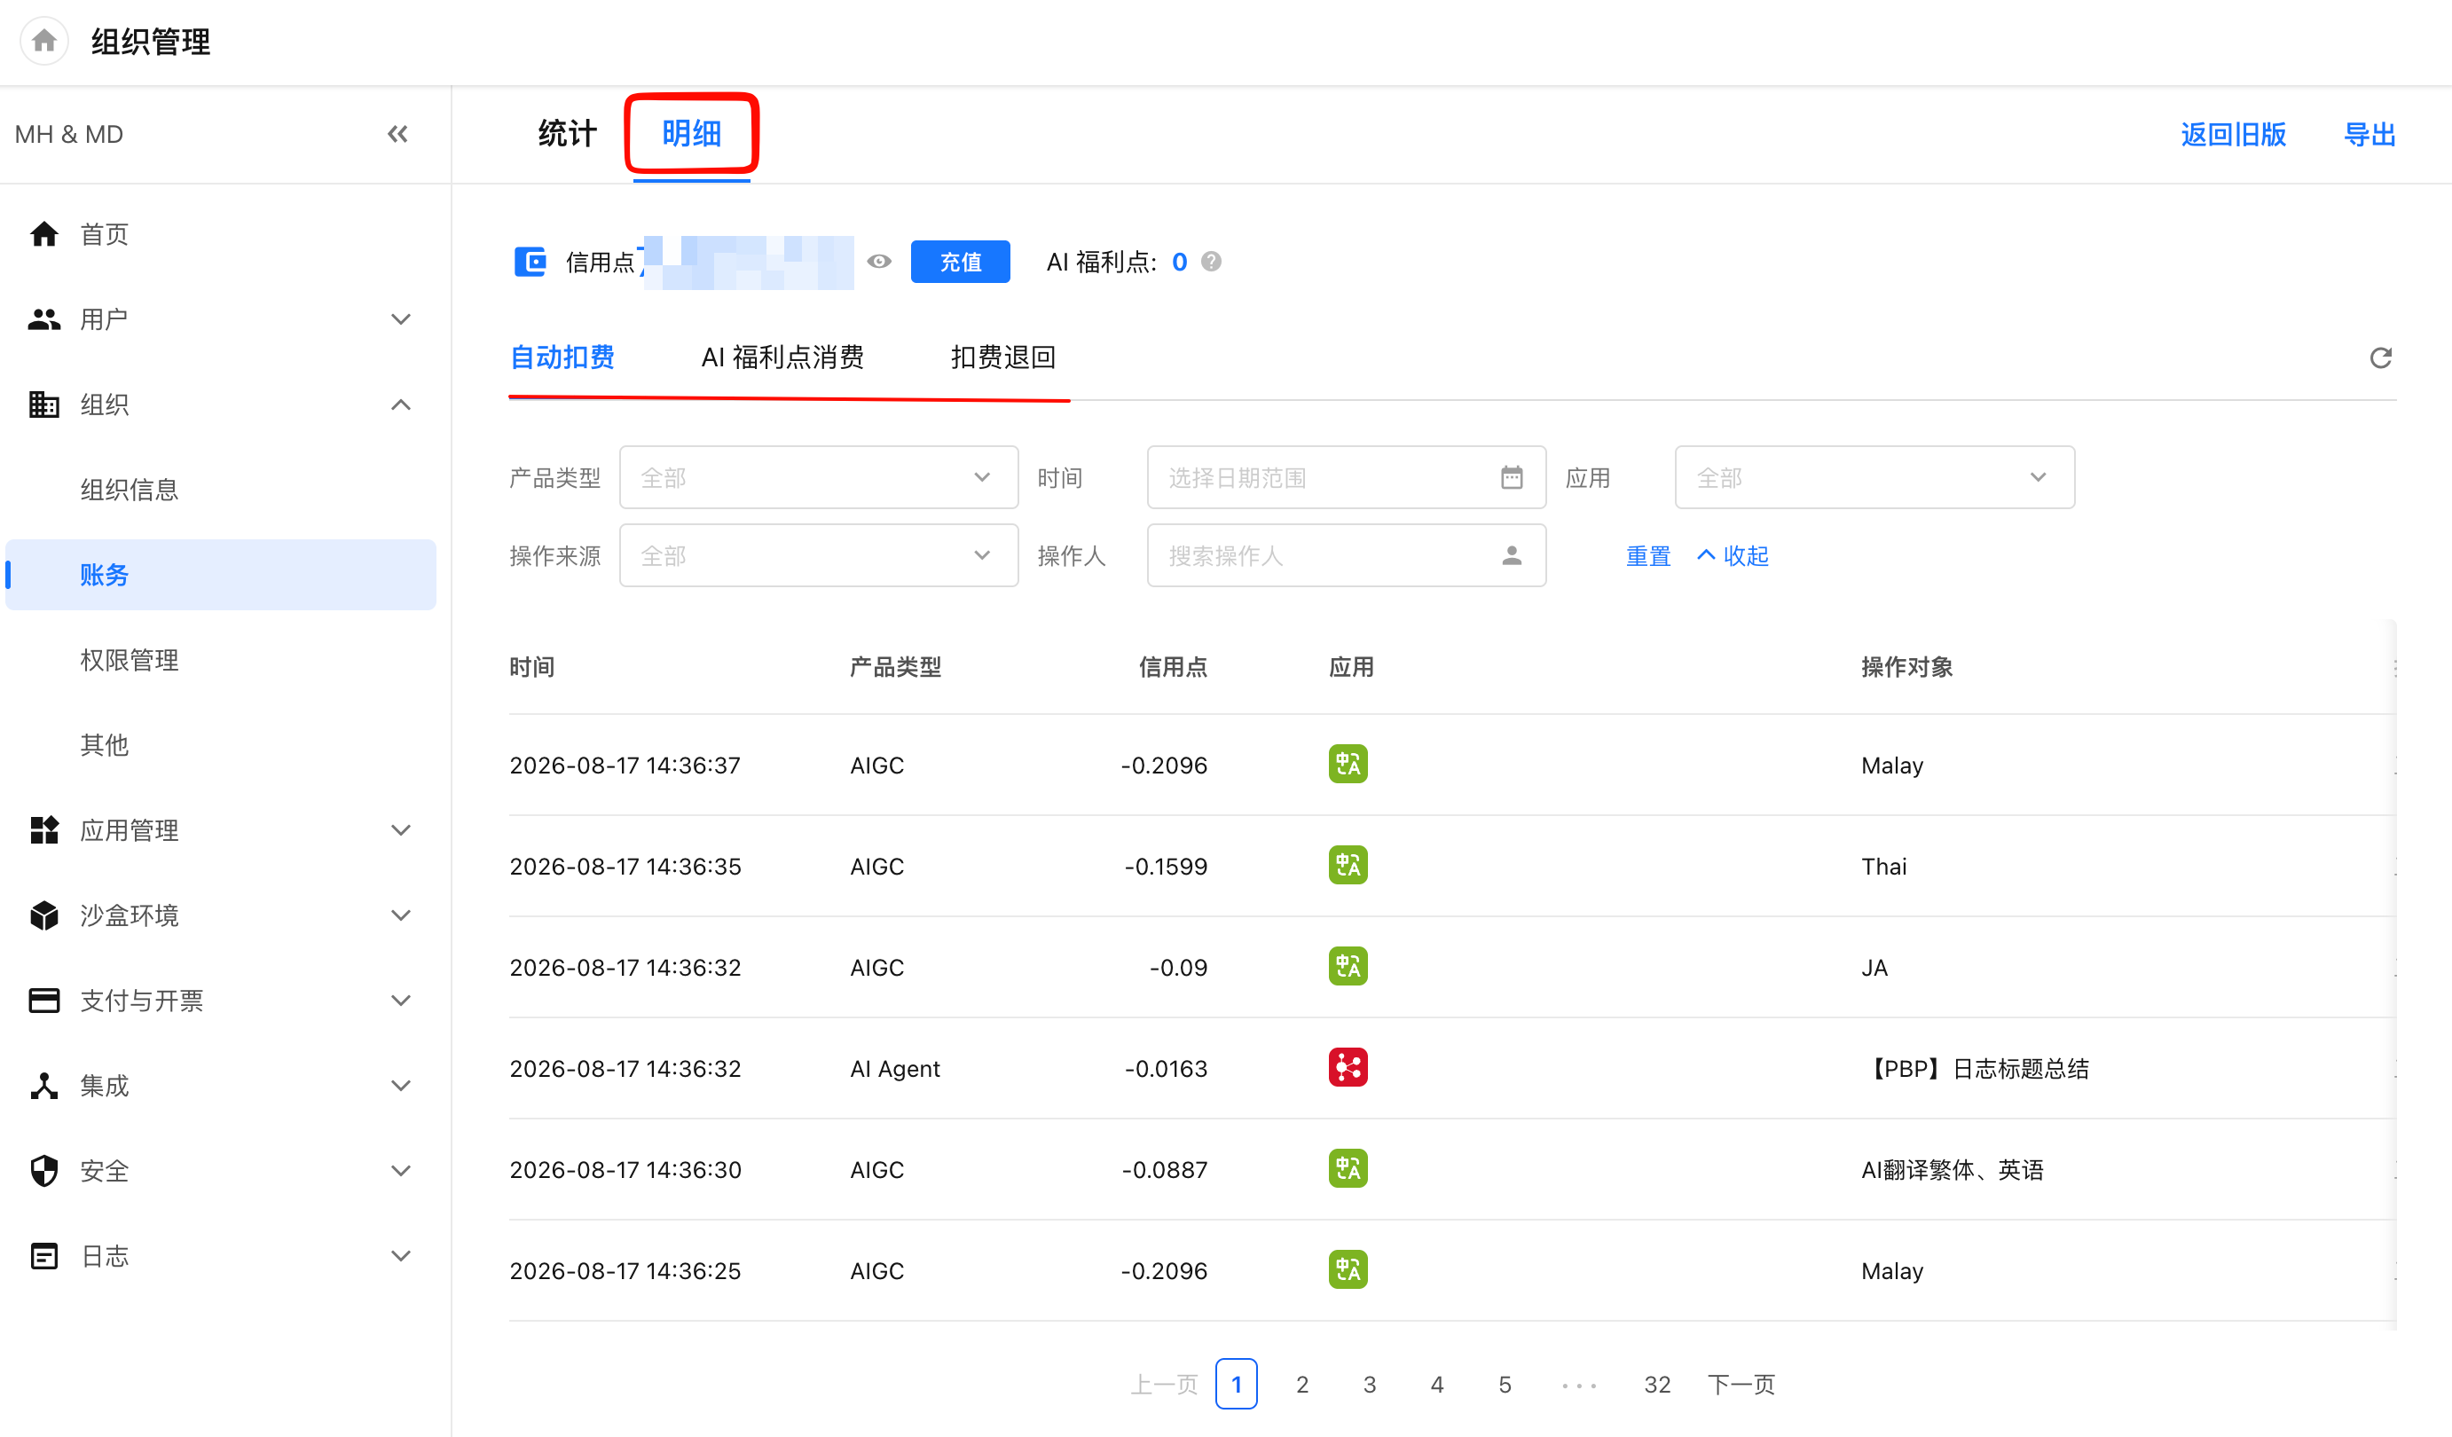2452x1437 pixels.
Task: Click the calendar icon in the date range field
Action: [x=1511, y=478]
